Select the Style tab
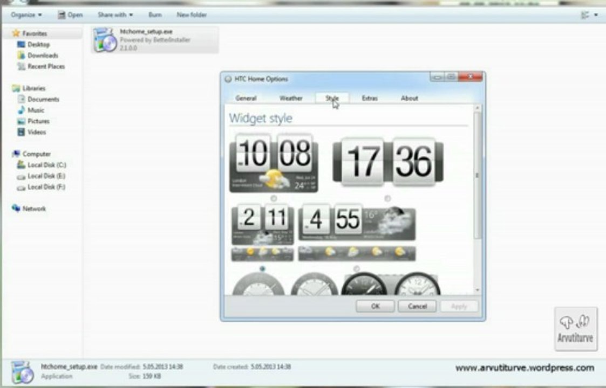 (x=332, y=98)
